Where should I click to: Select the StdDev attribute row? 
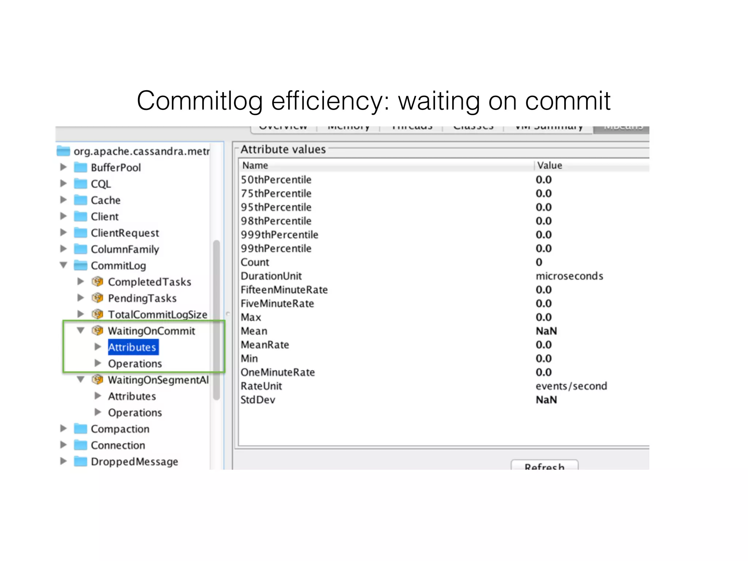(x=444, y=400)
